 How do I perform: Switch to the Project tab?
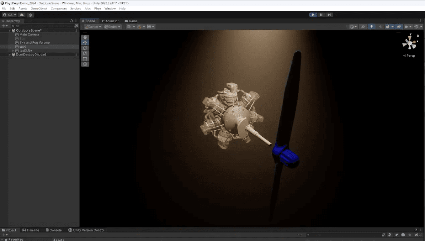pyautogui.click(x=9, y=230)
